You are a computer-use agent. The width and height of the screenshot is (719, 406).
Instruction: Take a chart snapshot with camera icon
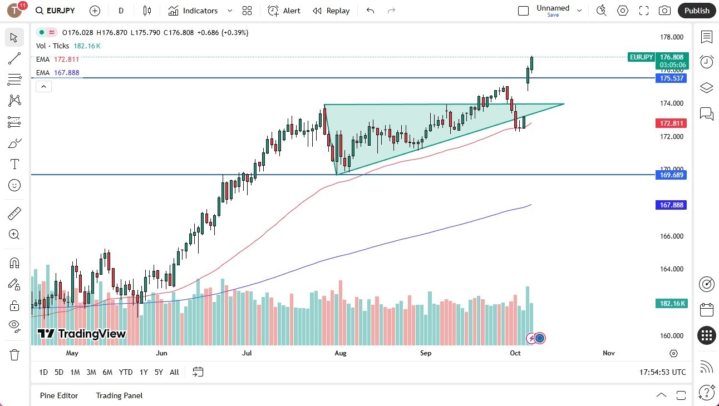click(x=664, y=11)
